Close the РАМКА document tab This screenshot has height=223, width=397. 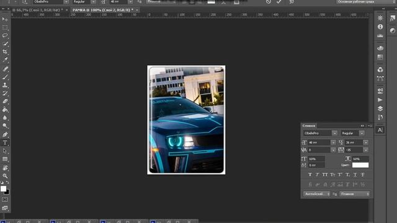(x=137, y=10)
